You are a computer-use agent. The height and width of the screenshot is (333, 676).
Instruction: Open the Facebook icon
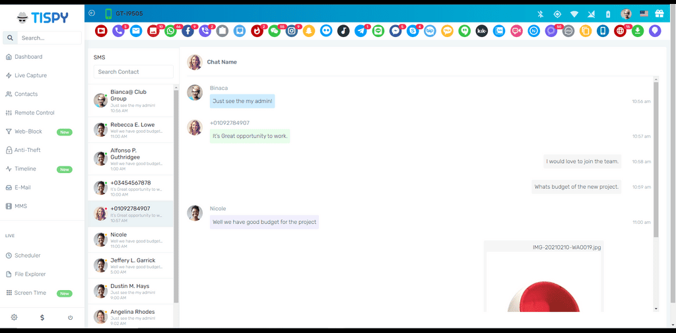[x=187, y=30]
